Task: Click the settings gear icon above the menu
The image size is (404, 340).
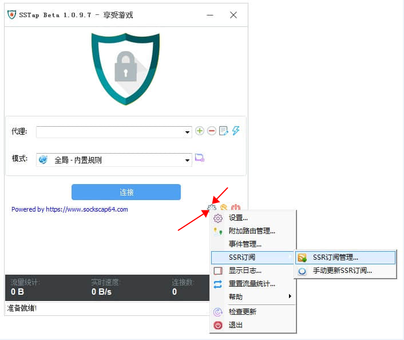Action: point(212,208)
